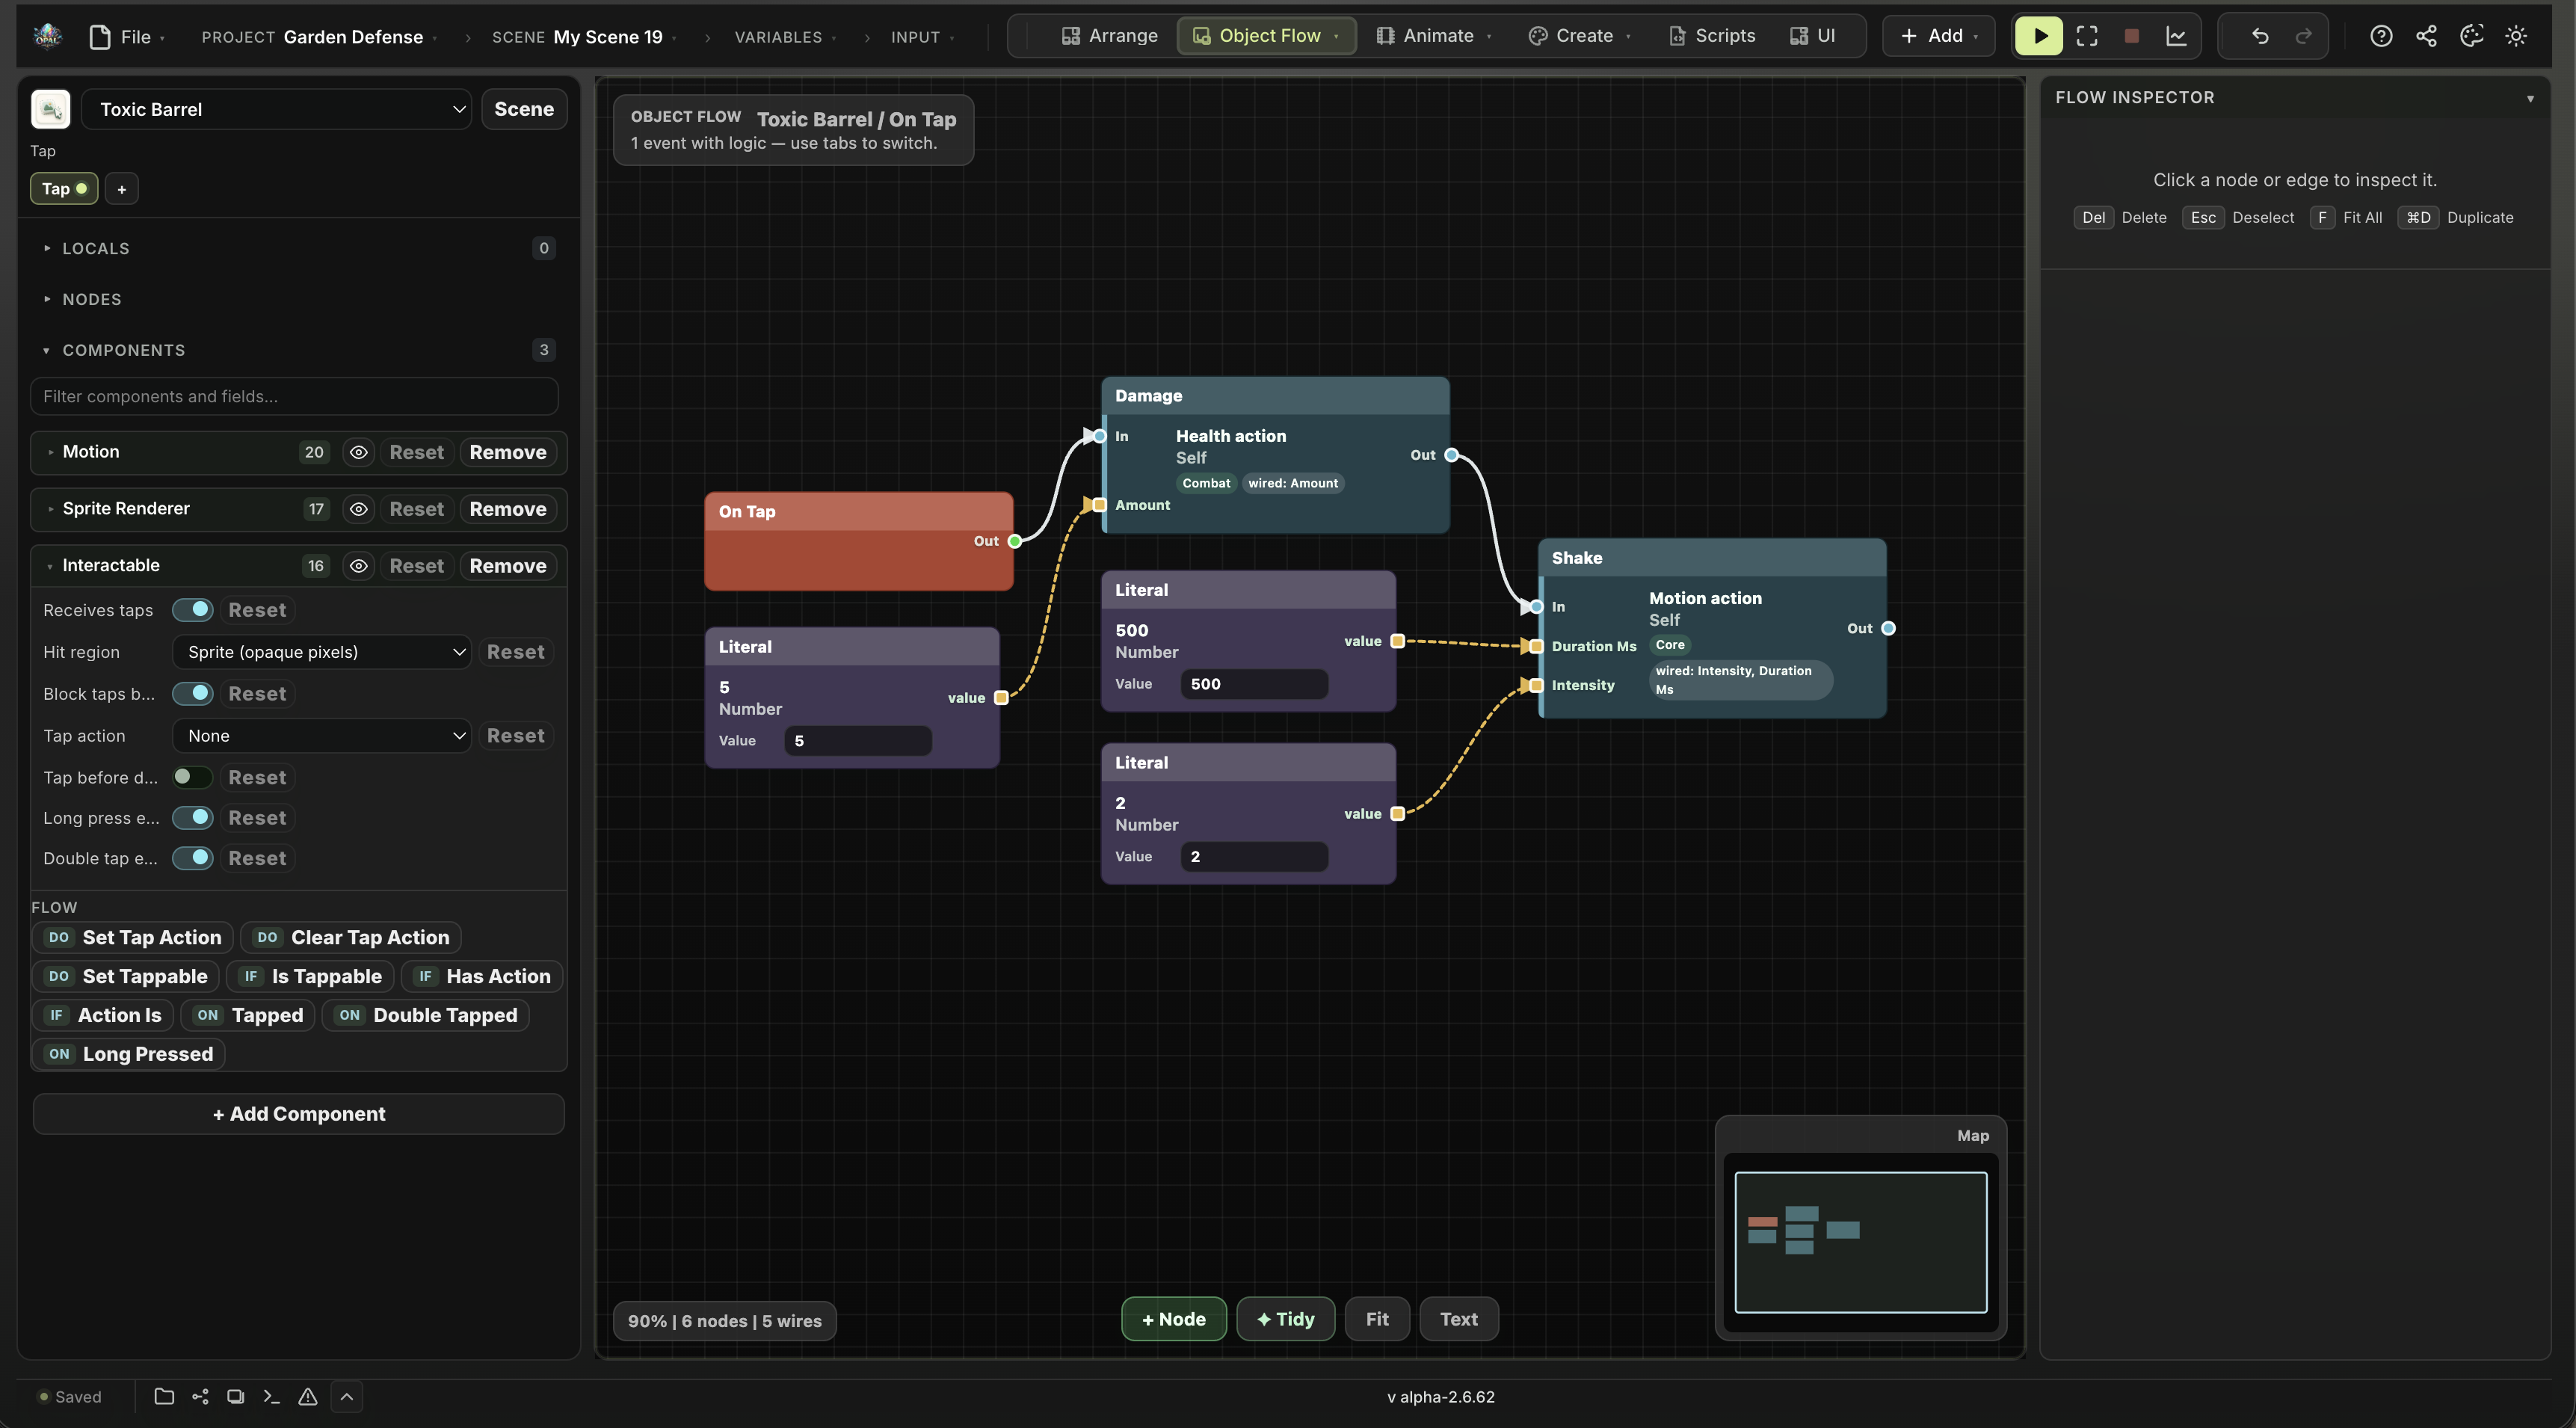
Task: Toggle Motion component visibility eye
Action: pyautogui.click(x=358, y=452)
